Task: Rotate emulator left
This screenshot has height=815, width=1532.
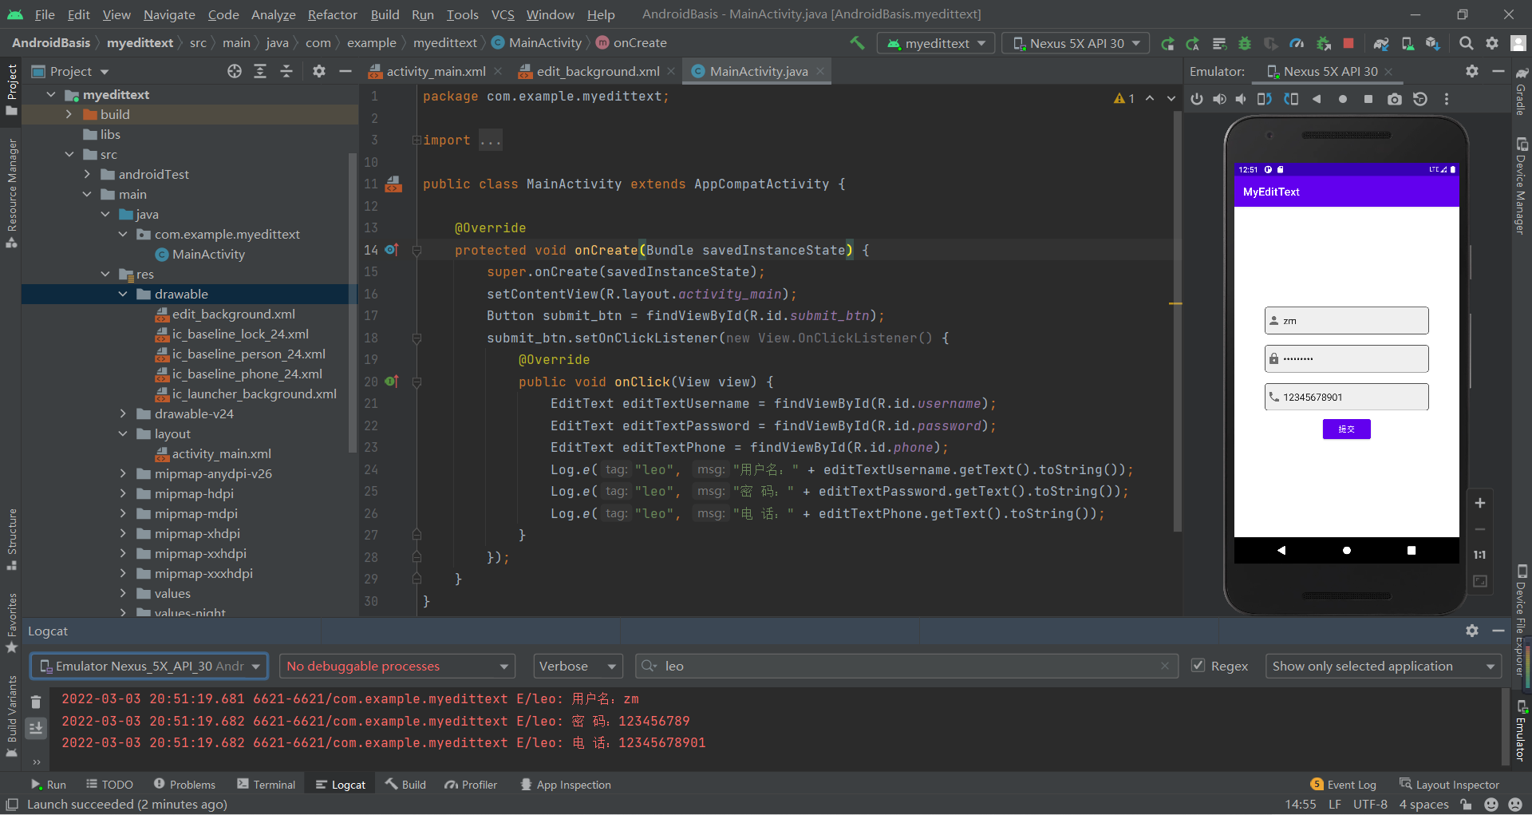Action: pos(1265,99)
